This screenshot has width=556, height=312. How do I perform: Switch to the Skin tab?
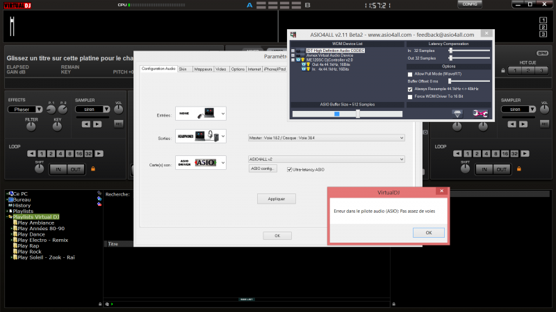pyautogui.click(x=183, y=69)
